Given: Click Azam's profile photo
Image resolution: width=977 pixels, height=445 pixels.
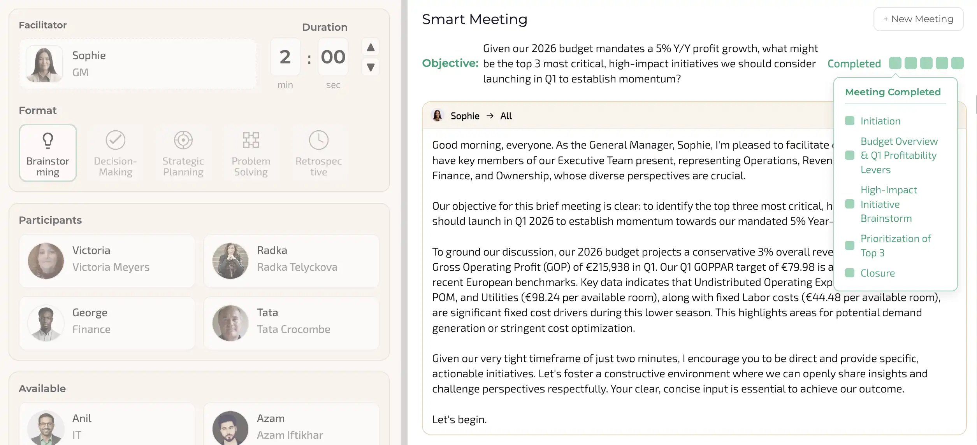Looking at the screenshot, I should point(230,428).
